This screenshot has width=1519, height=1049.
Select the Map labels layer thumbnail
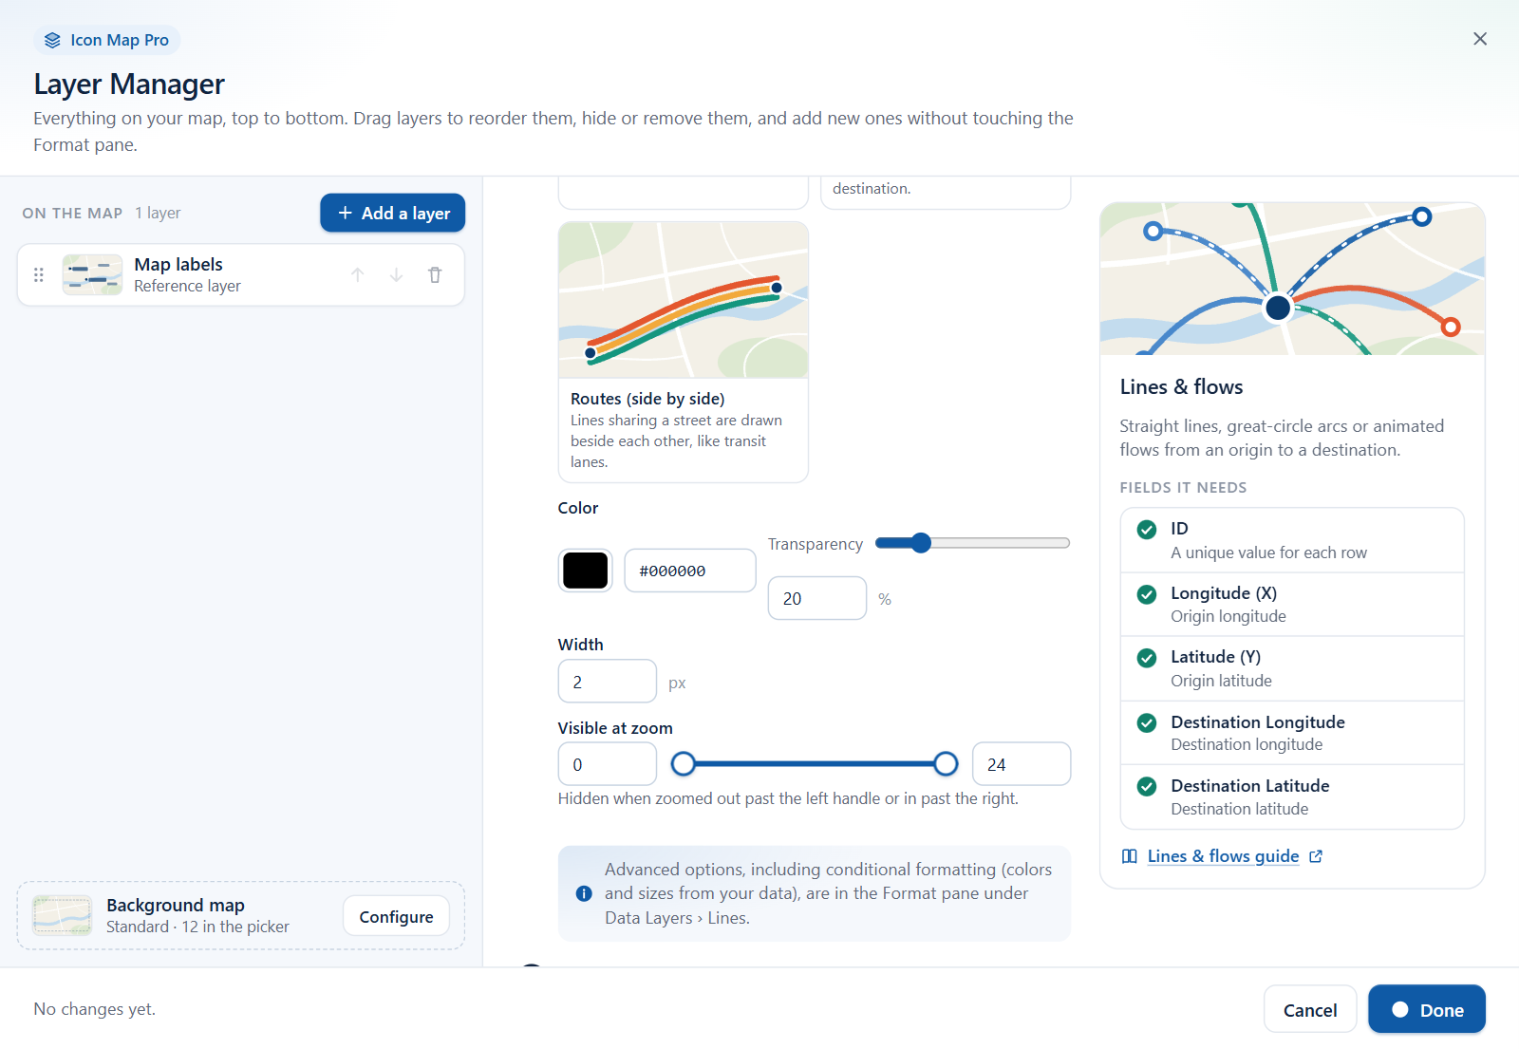(92, 275)
